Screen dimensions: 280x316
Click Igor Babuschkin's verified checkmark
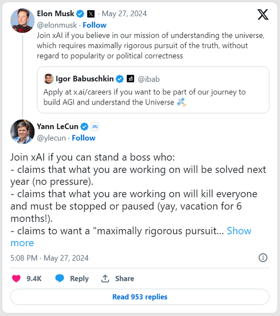point(120,79)
